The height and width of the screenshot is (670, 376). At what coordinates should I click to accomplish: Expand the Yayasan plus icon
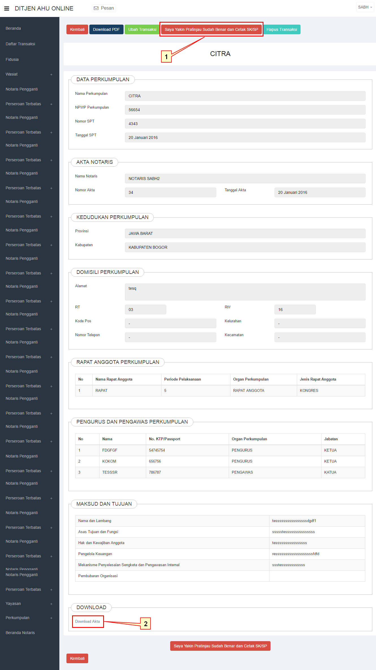tap(51, 604)
